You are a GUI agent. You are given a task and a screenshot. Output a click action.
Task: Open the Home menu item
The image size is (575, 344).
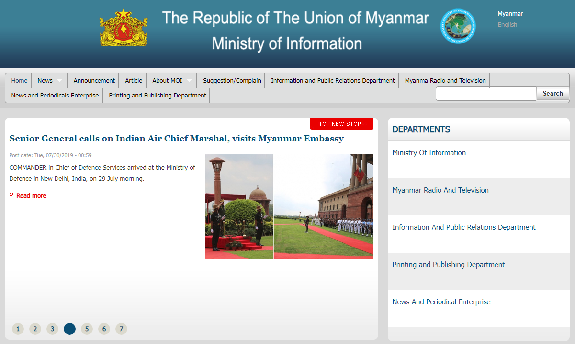pyautogui.click(x=20, y=81)
